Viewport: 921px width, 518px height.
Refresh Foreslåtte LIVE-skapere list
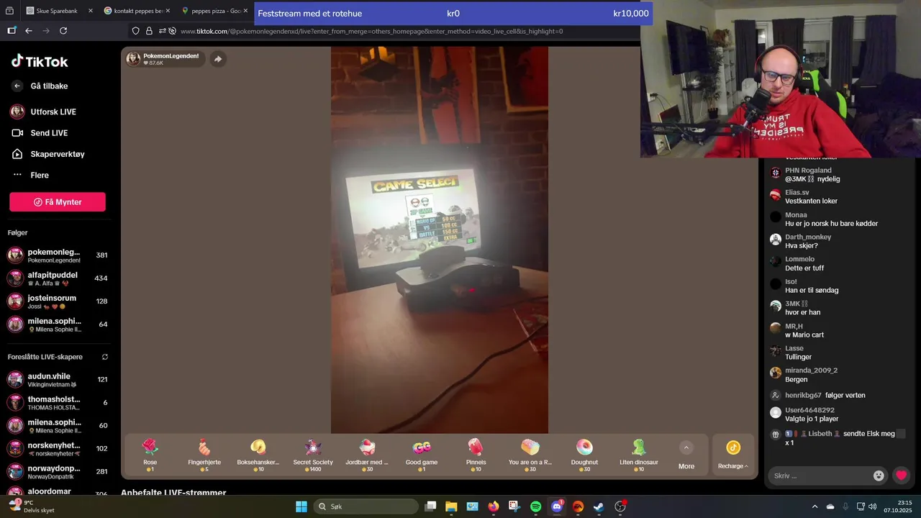[x=105, y=357]
